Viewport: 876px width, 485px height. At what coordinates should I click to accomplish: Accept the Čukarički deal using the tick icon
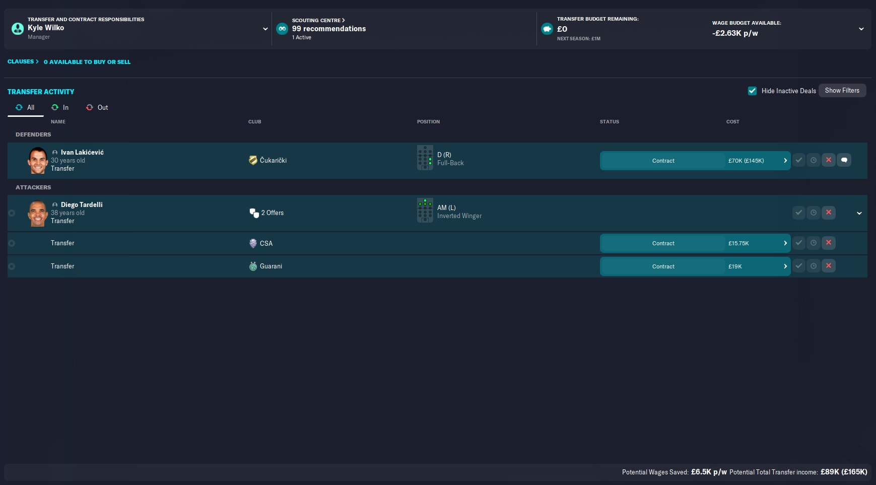click(798, 160)
